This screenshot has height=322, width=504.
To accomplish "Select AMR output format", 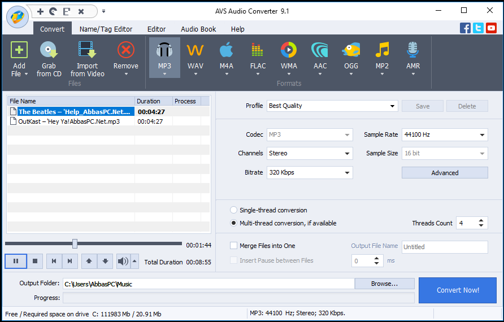I will click(x=413, y=57).
